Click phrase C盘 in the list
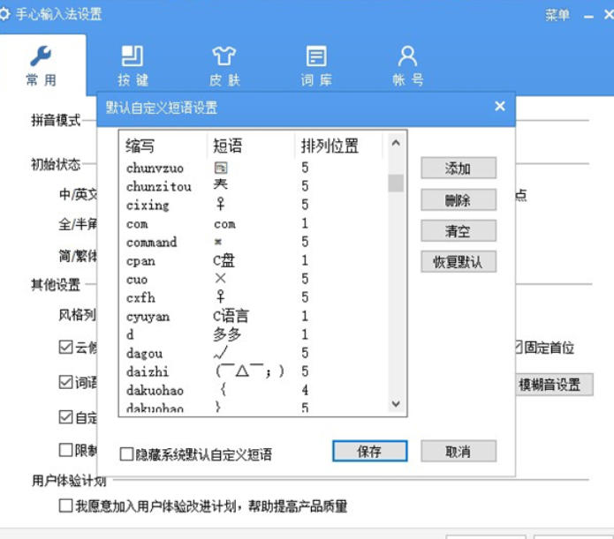This screenshot has height=539, width=614. [224, 260]
